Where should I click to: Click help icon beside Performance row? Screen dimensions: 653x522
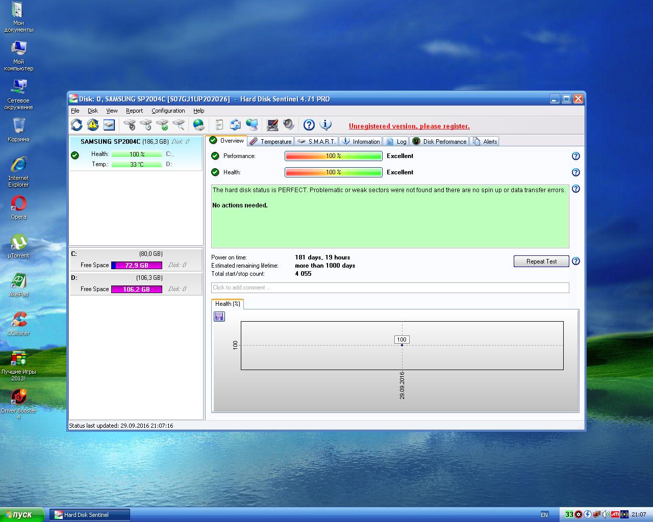coord(575,156)
